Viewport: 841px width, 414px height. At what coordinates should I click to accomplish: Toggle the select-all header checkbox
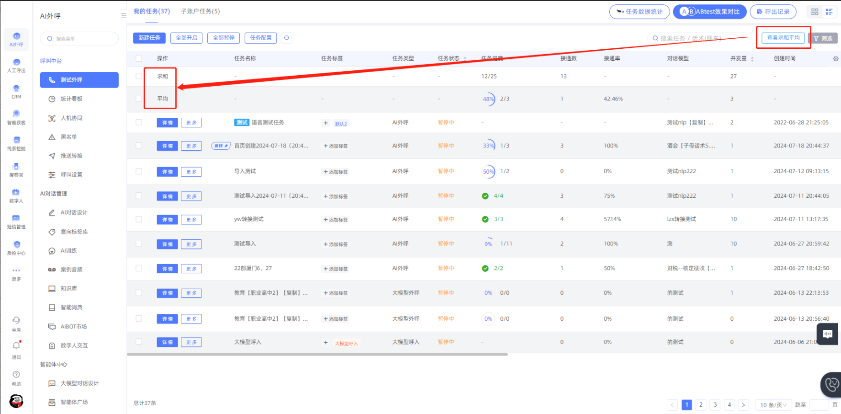[x=139, y=58]
